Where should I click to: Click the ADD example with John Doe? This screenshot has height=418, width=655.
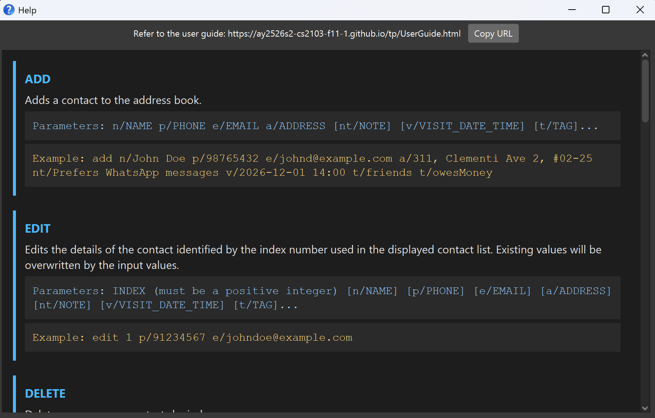(x=312, y=165)
